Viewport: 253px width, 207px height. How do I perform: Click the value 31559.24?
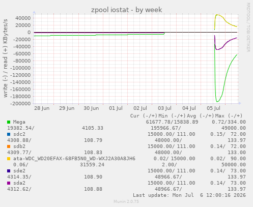(x=92, y=165)
